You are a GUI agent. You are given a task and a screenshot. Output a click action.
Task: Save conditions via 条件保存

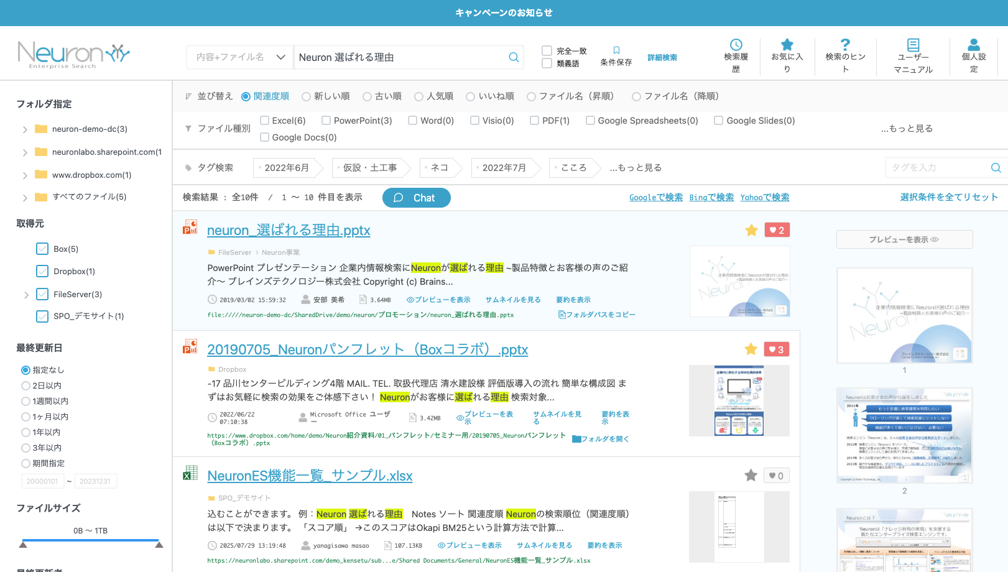click(x=616, y=56)
